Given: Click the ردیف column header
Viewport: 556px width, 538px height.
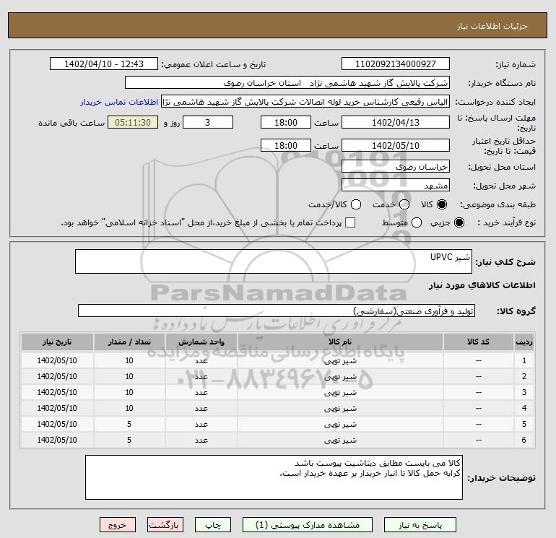Looking at the screenshot, I should (x=524, y=342).
